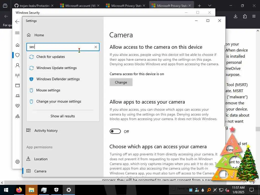Open the network tray icon
This screenshot has width=260, height=195.
(x=221, y=190)
